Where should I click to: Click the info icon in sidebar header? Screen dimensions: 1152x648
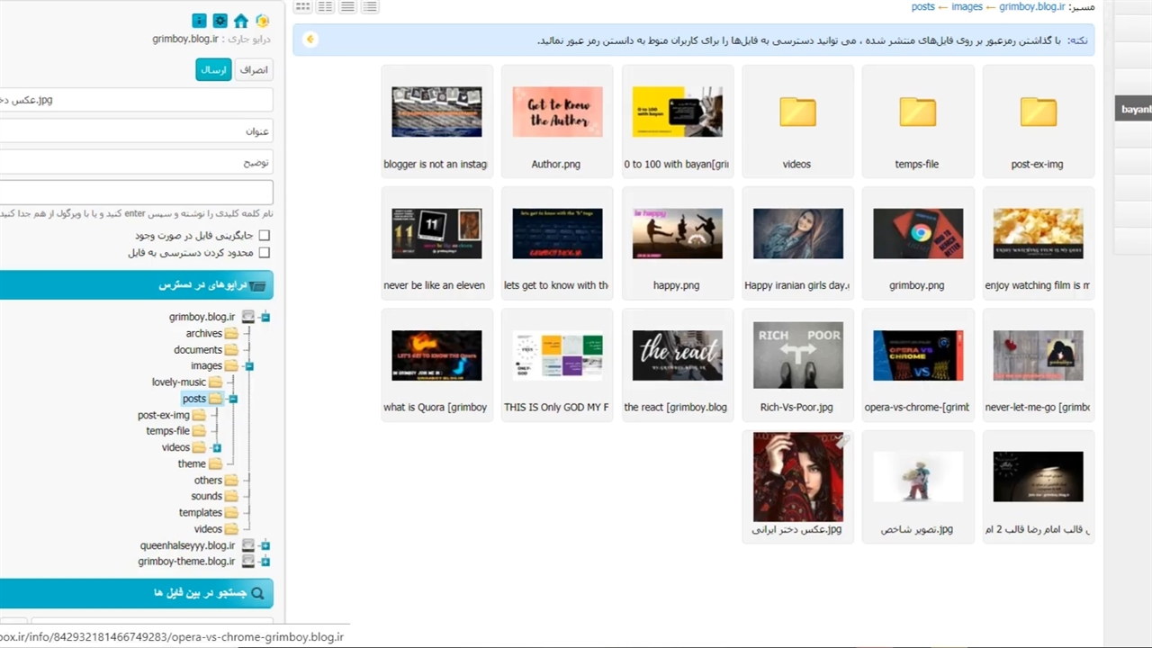click(199, 21)
